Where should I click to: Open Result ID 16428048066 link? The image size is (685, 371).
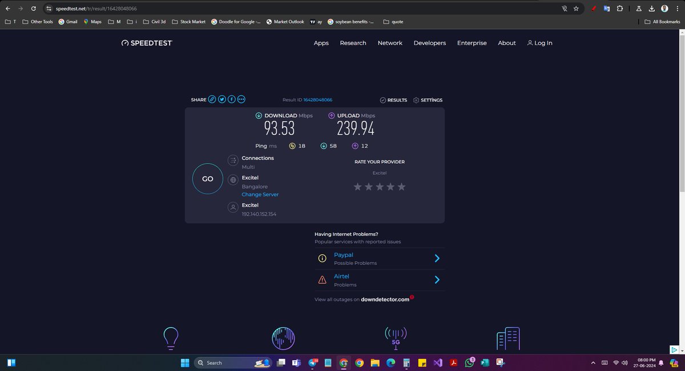tap(318, 100)
